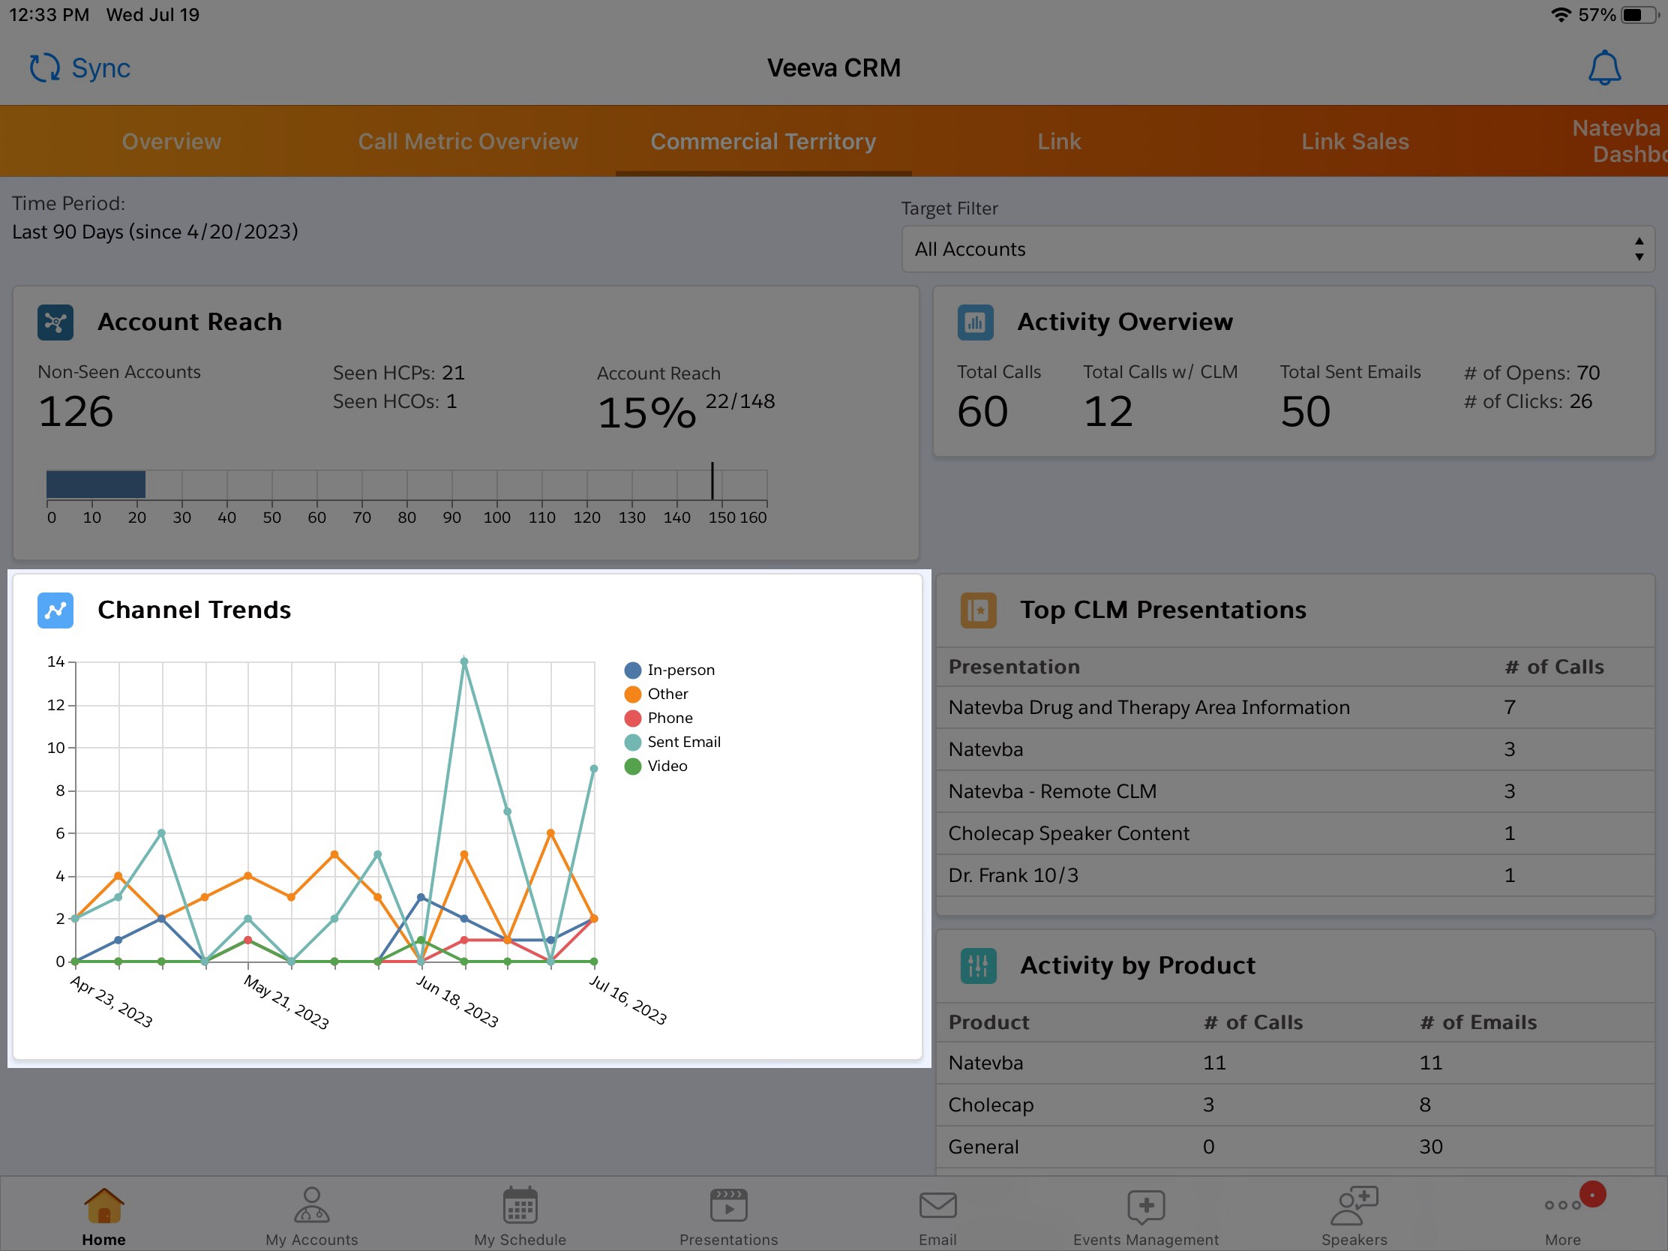Tap the Channel Trends chart icon
This screenshot has width=1668, height=1251.
(55, 610)
